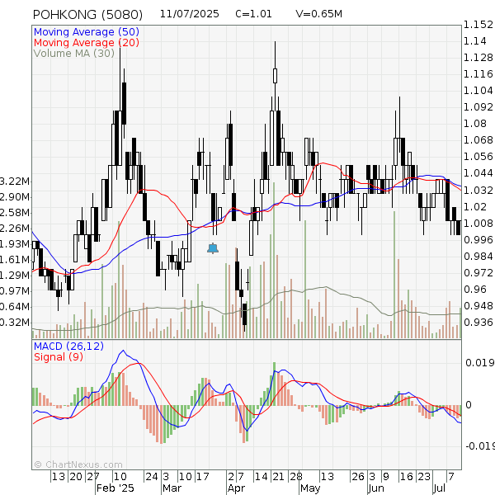Viewport: 495px width, 495px height.
Task: Click the 0.996 price axis label
Action: tap(478, 239)
